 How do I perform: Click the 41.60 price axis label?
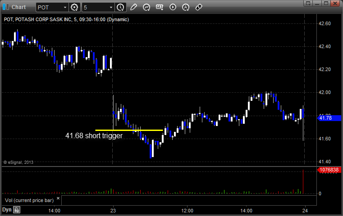point(325,139)
